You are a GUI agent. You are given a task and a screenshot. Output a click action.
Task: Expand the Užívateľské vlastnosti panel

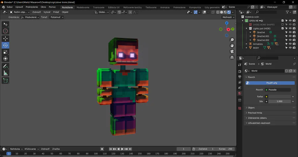[x=270, y=123]
